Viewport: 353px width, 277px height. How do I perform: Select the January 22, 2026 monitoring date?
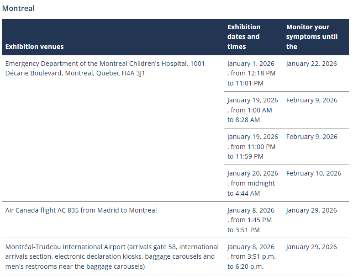tap(311, 64)
